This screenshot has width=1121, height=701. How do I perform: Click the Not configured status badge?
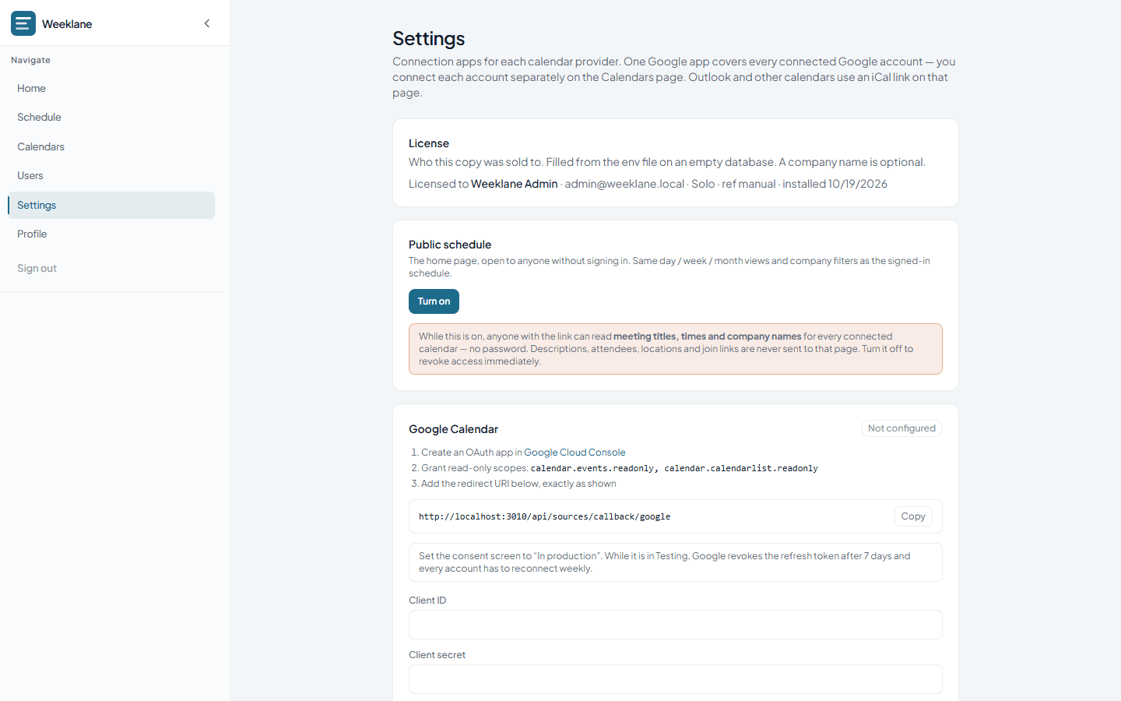coord(901,428)
